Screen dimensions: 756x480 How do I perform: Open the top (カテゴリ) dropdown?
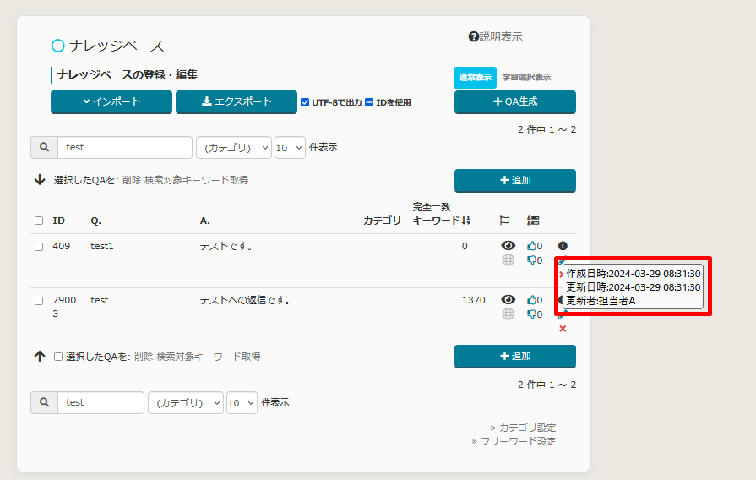pos(233,147)
